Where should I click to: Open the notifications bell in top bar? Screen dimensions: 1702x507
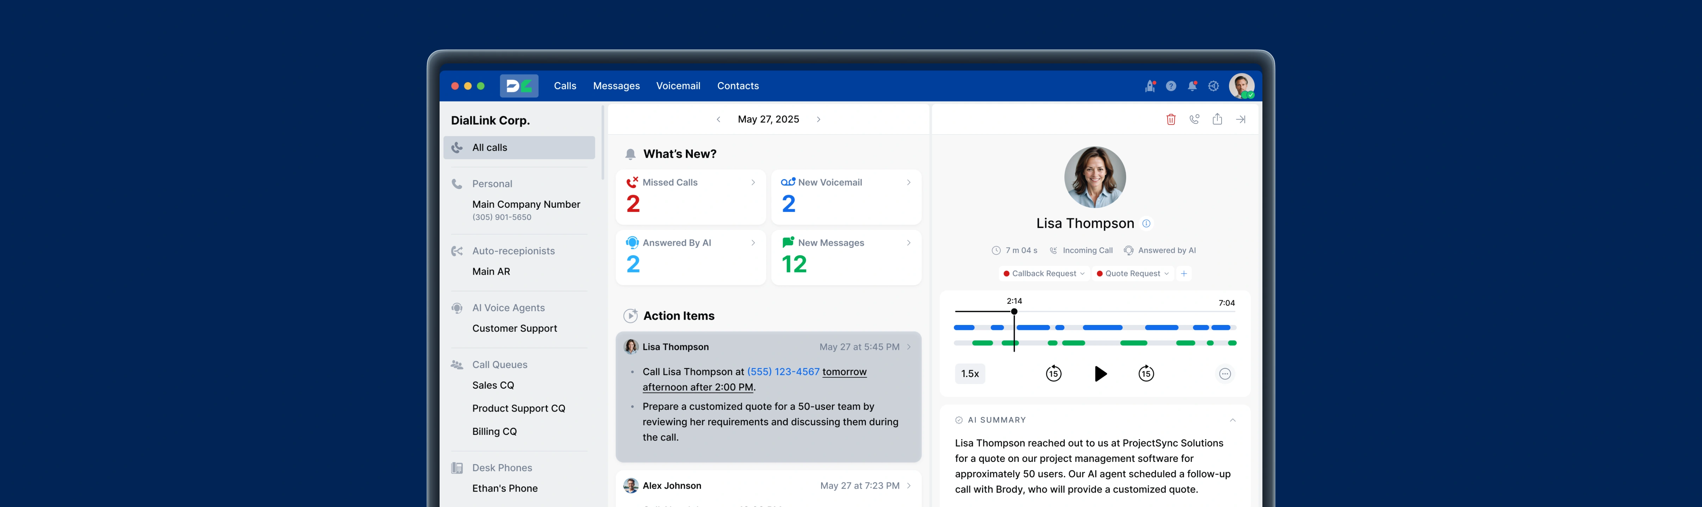point(1192,86)
